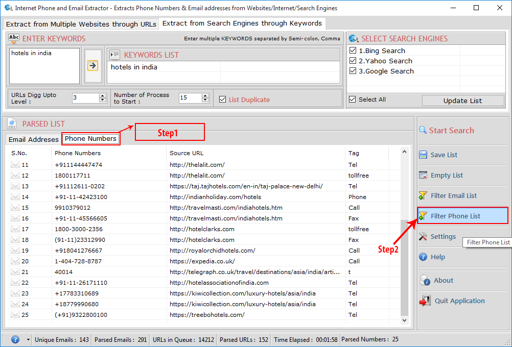Select phone number 1800-3000-2356
The width and height of the screenshot is (512, 347).
point(79,229)
